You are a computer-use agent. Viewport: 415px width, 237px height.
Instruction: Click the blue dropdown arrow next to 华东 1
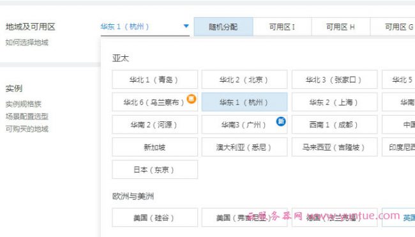[186, 26]
